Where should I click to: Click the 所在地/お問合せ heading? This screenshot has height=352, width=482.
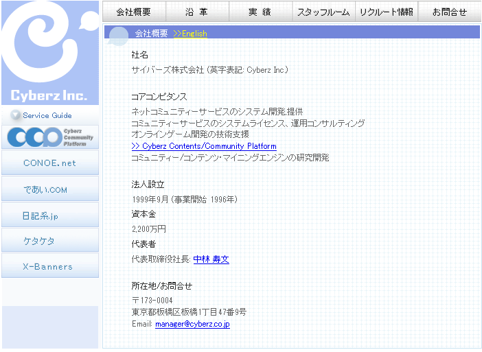click(161, 286)
